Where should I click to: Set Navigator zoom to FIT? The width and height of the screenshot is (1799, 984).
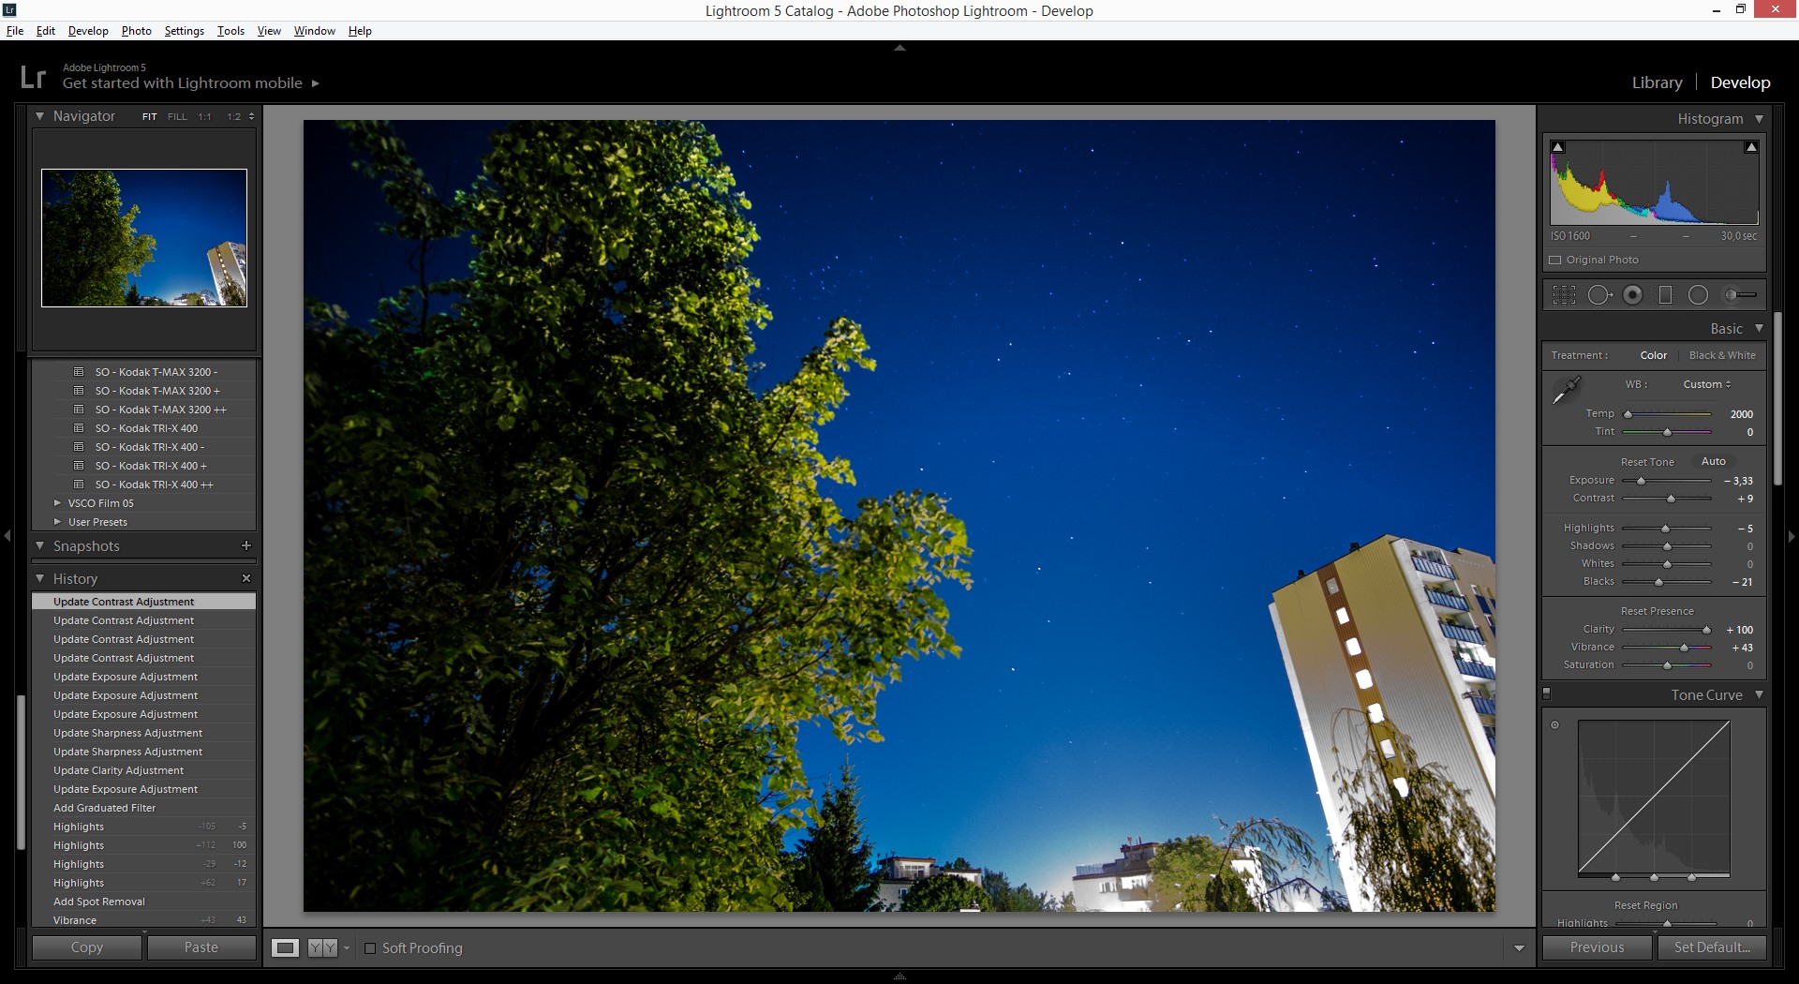pyautogui.click(x=150, y=117)
